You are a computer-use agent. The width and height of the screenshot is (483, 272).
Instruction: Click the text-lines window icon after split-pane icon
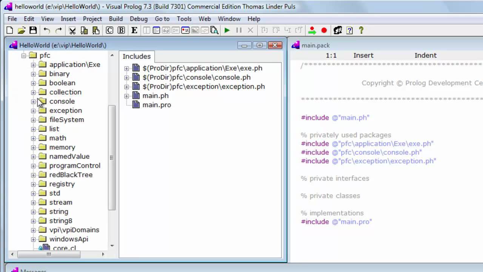[x=156, y=31]
